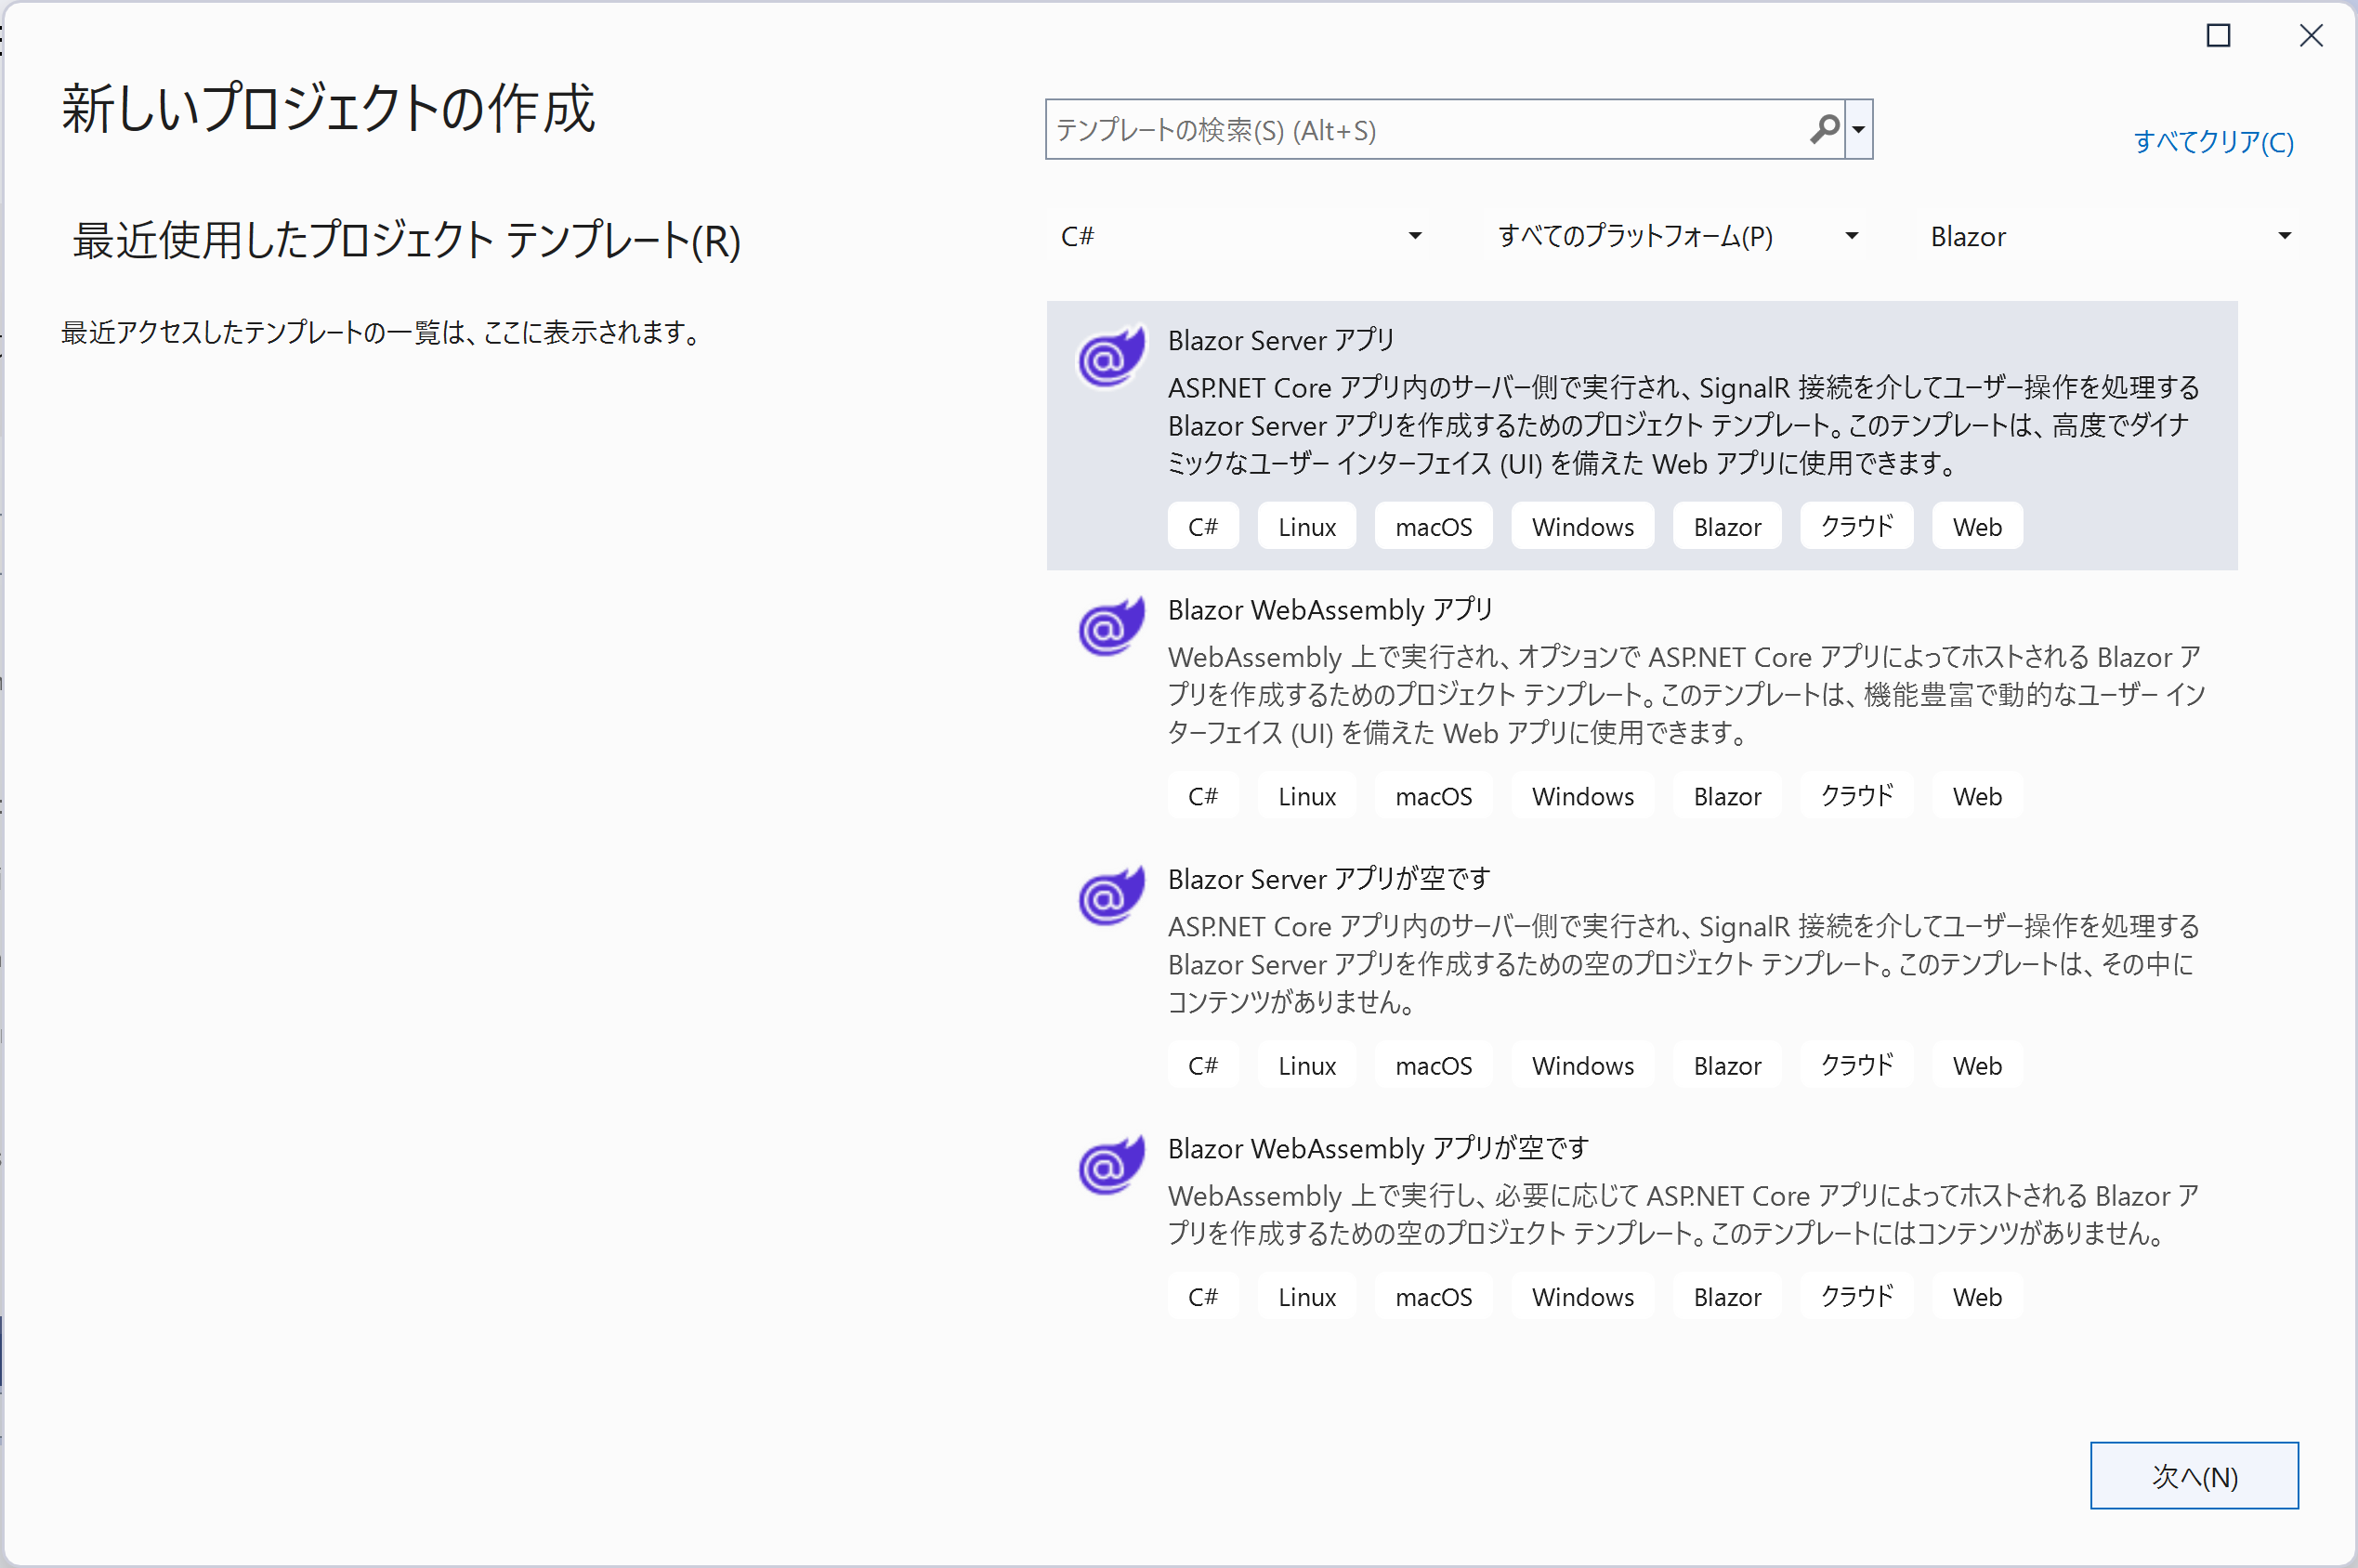Click Linux tag under Blazor WebAssembly アプリが空です
This screenshot has height=1568, width=2358.
1307,1296
